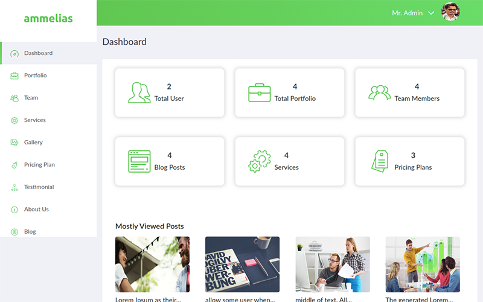Viewport: 483px width, 302px height.
Task: Click the About Us info icon in sidebar
Action: pos(14,210)
